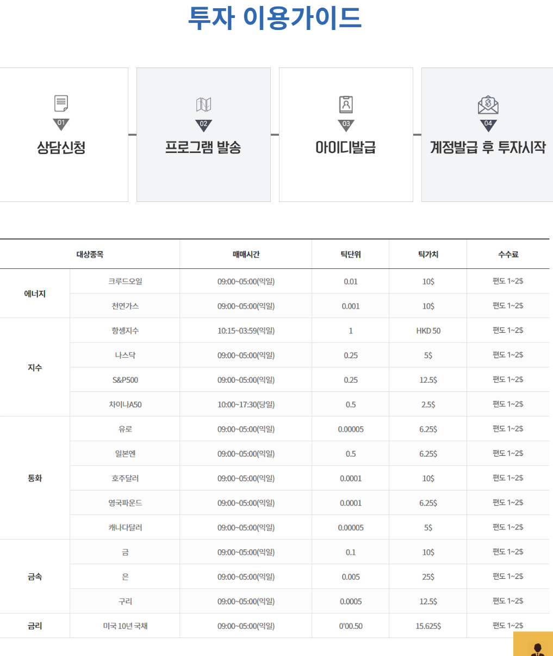The width and height of the screenshot is (553, 656).
Task: Select the 미국 10년 국채 row name
Action: click(x=125, y=626)
